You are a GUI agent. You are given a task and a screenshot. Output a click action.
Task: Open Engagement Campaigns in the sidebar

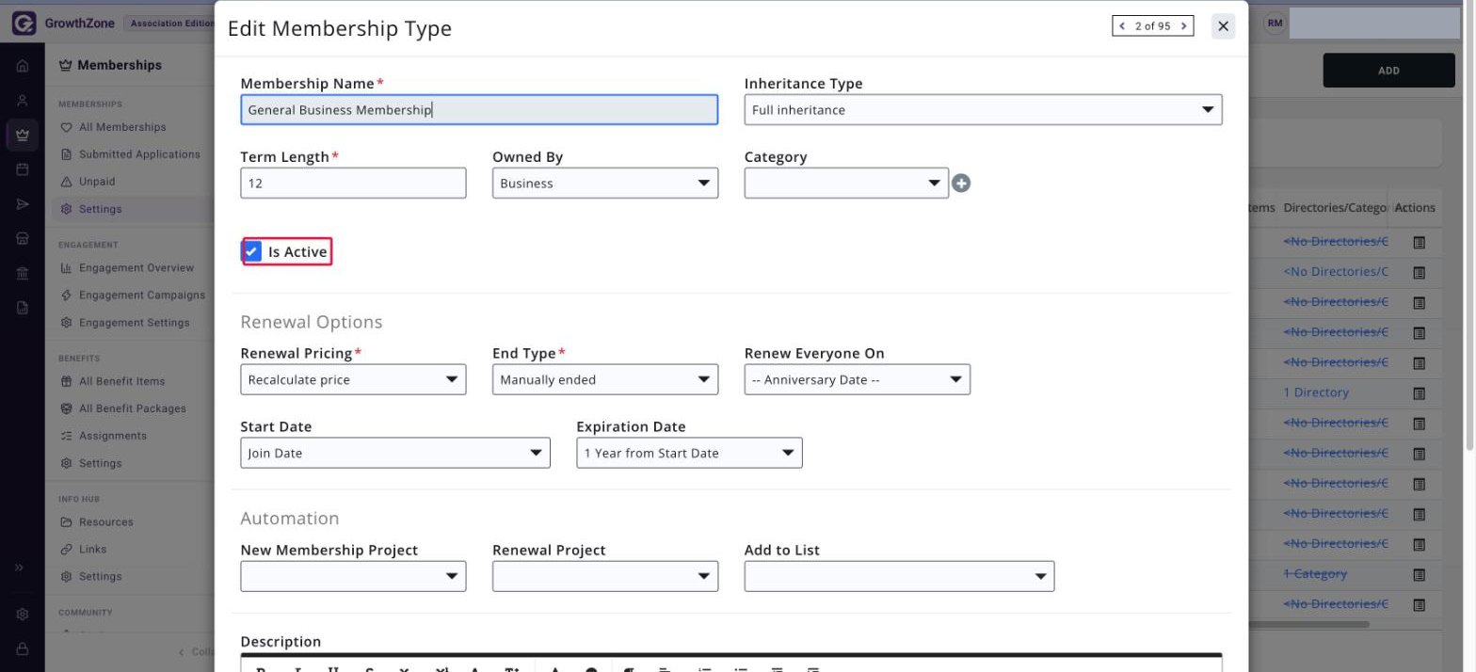[141, 296]
